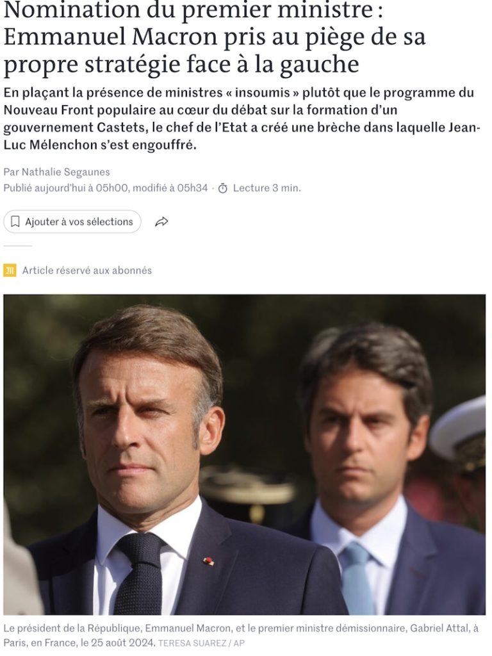The width and height of the screenshot is (492, 656).
Task: Click the article headline about Emmanuel Macron
Action: click(215, 38)
